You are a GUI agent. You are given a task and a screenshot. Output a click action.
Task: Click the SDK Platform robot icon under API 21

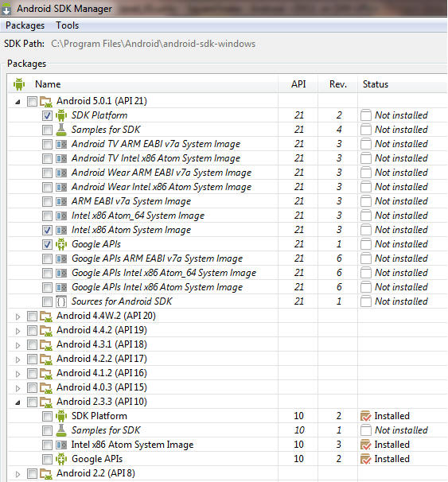coord(61,115)
